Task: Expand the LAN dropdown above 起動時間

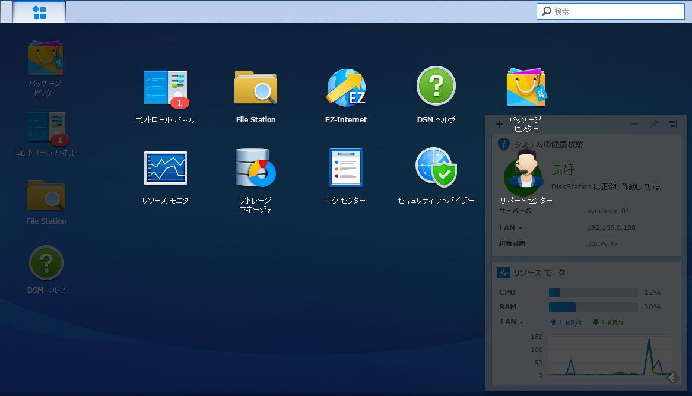Action: (510, 228)
